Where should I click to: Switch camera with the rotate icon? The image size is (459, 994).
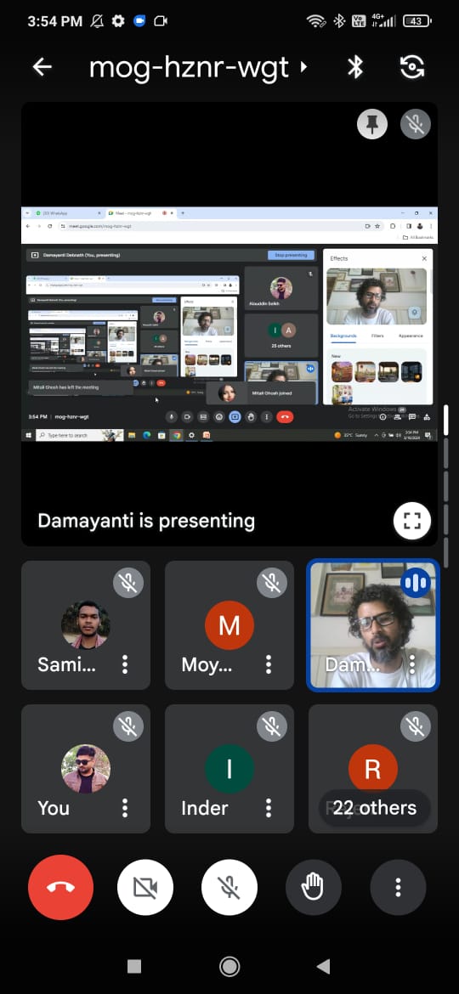[x=412, y=66]
